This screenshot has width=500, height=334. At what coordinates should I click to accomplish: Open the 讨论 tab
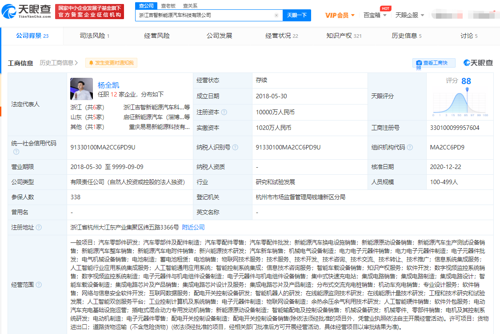coord(469,36)
